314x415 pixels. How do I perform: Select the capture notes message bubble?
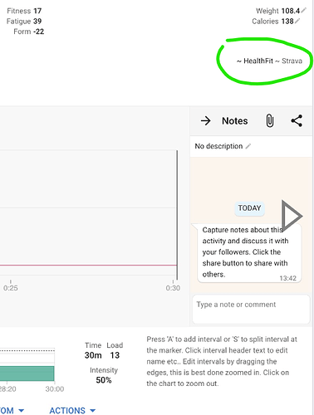(x=249, y=253)
